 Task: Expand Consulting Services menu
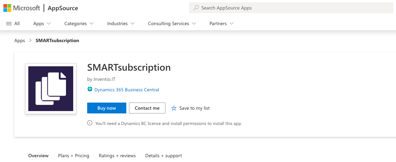172,23
